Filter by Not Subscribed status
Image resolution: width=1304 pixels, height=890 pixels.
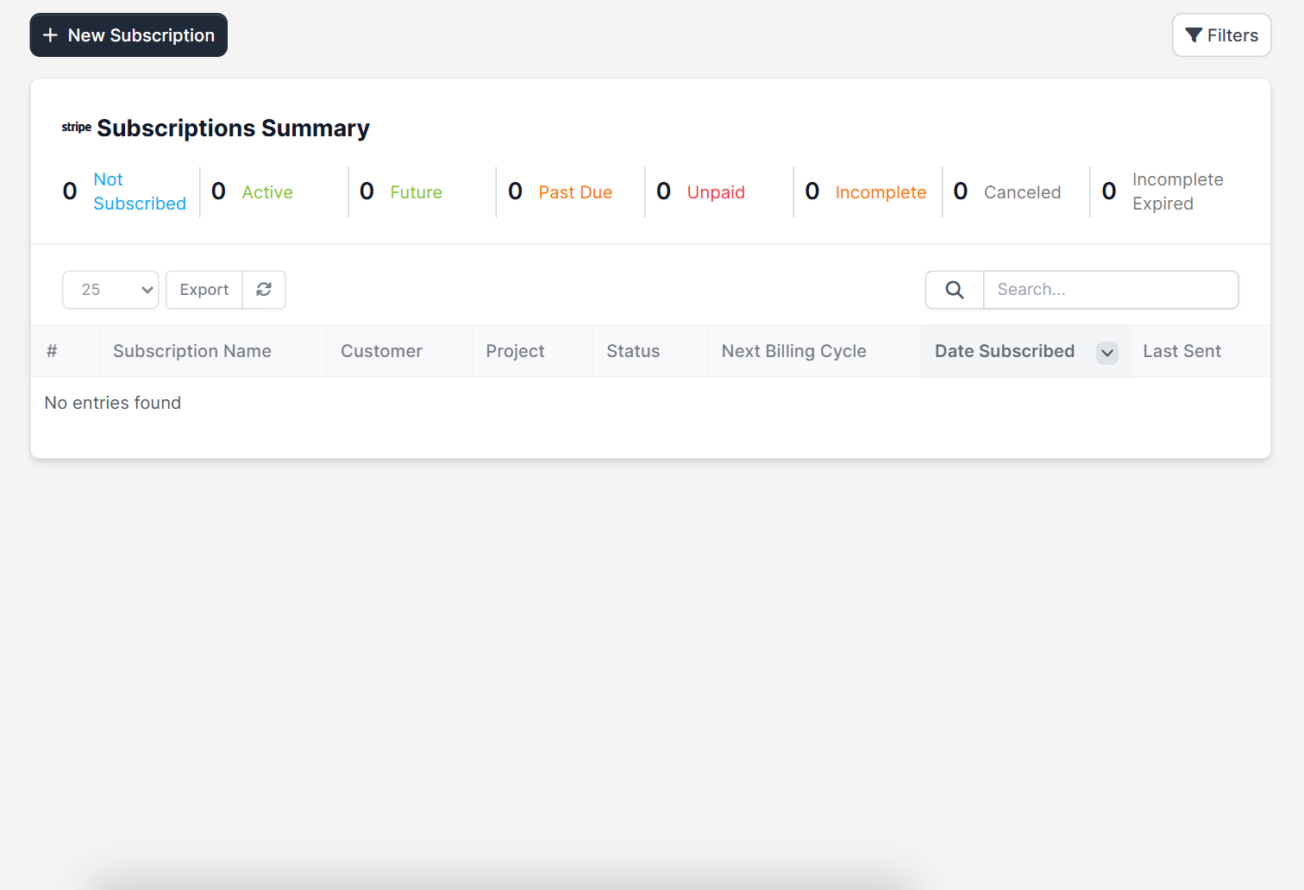(x=140, y=191)
